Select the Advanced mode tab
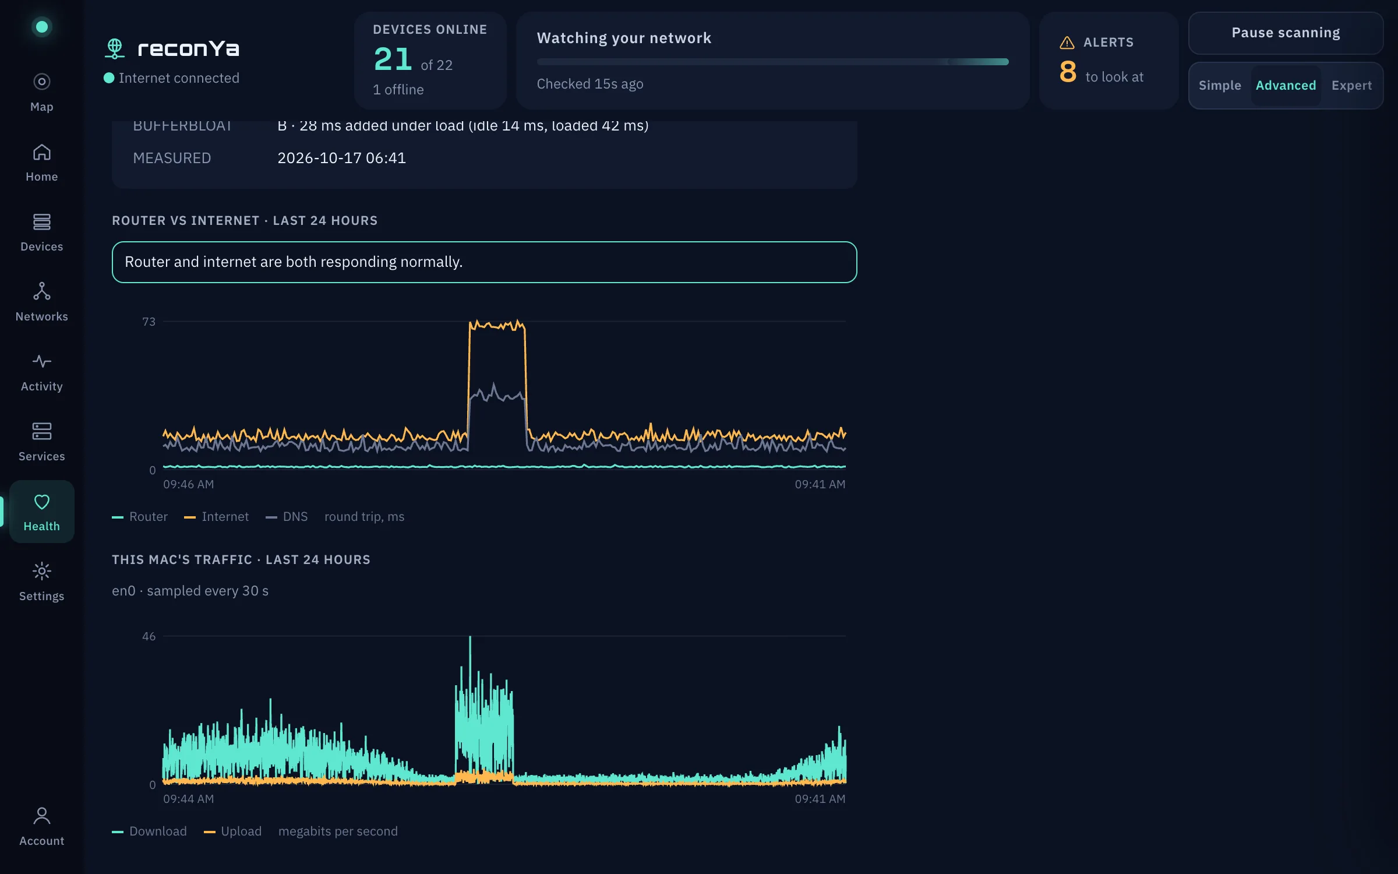 pyautogui.click(x=1286, y=85)
